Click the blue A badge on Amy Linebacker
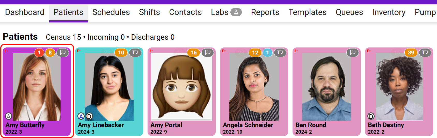The image size is (437, 138). [81, 116]
